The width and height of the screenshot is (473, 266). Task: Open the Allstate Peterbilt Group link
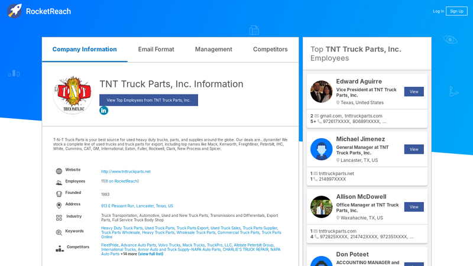[254, 245]
